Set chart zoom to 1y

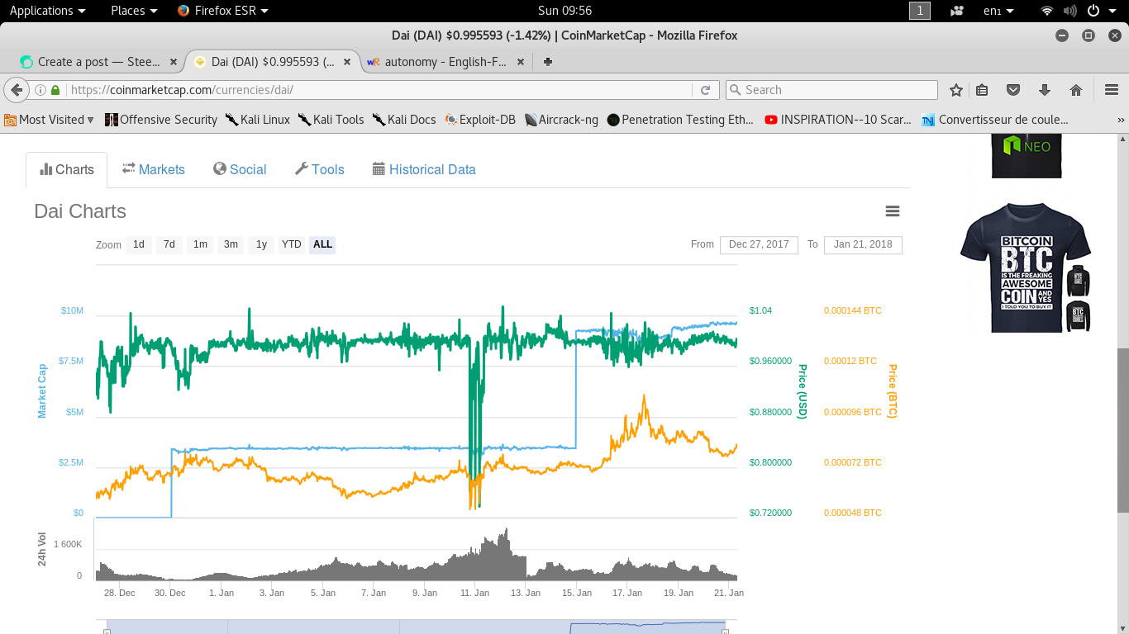[x=261, y=244]
